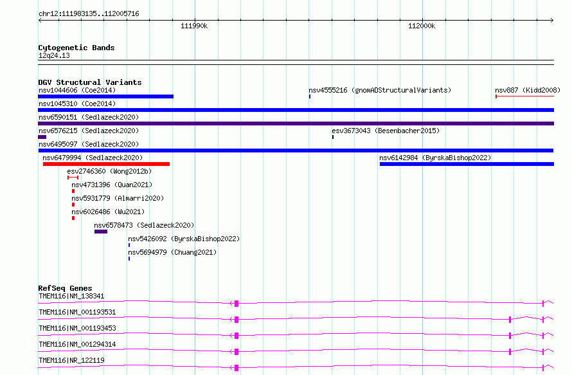Select the nsv6495097 (Sedlazeck2020) blue bar

(296, 151)
